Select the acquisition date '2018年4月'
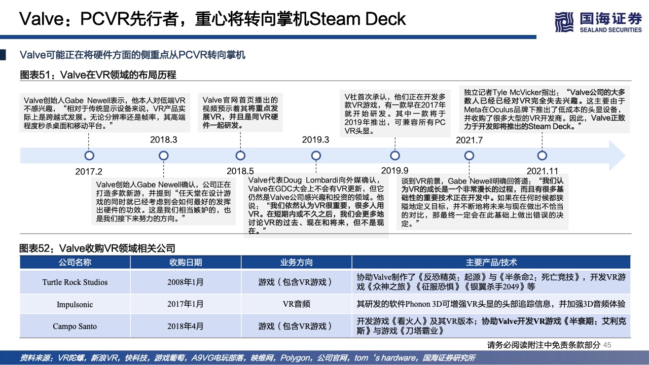This screenshot has height=365, width=649. tap(186, 326)
